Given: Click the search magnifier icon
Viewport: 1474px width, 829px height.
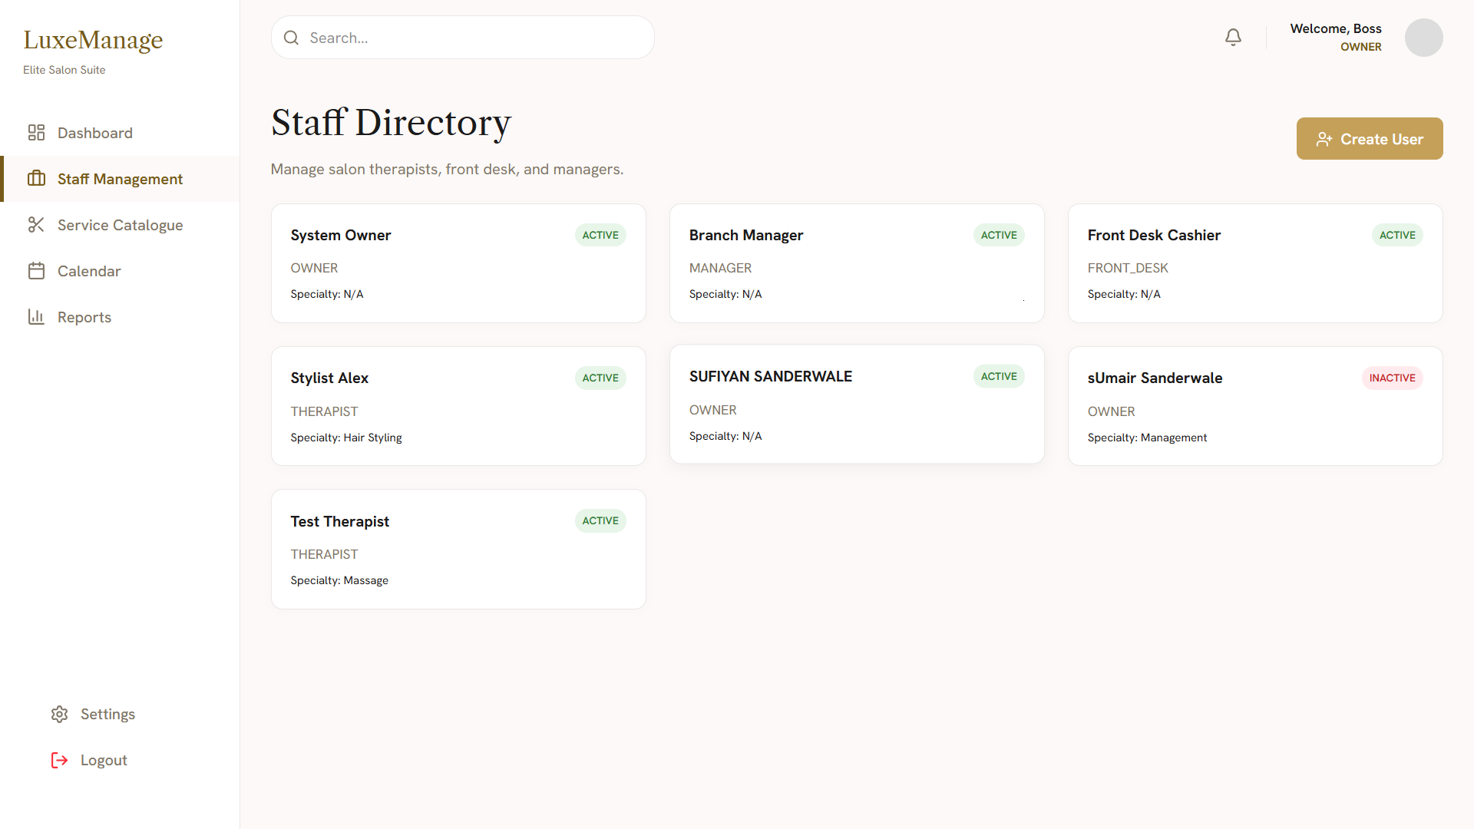Looking at the screenshot, I should pos(291,38).
